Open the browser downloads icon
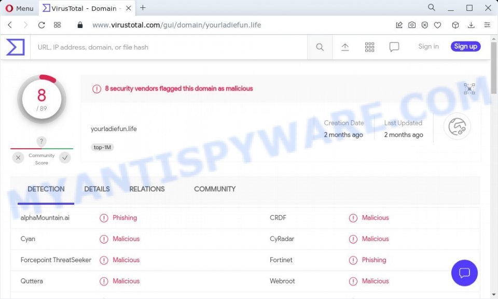Screen dimensions: 498x299 click(472, 25)
